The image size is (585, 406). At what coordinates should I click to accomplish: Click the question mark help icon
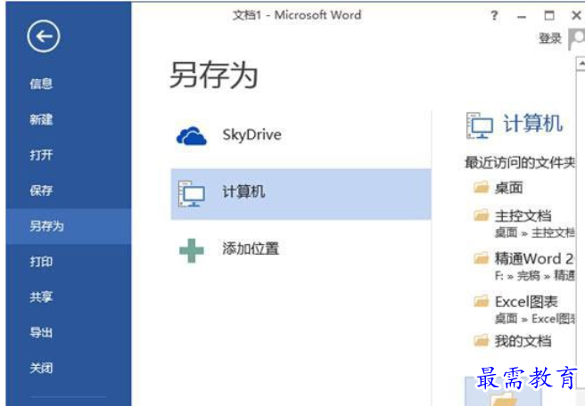[x=494, y=16]
